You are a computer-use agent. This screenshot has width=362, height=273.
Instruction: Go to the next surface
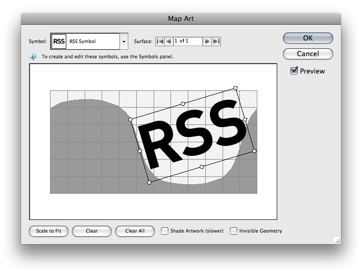207,41
